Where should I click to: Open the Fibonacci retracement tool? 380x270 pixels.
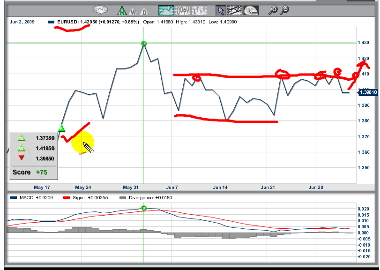click(x=251, y=10)
